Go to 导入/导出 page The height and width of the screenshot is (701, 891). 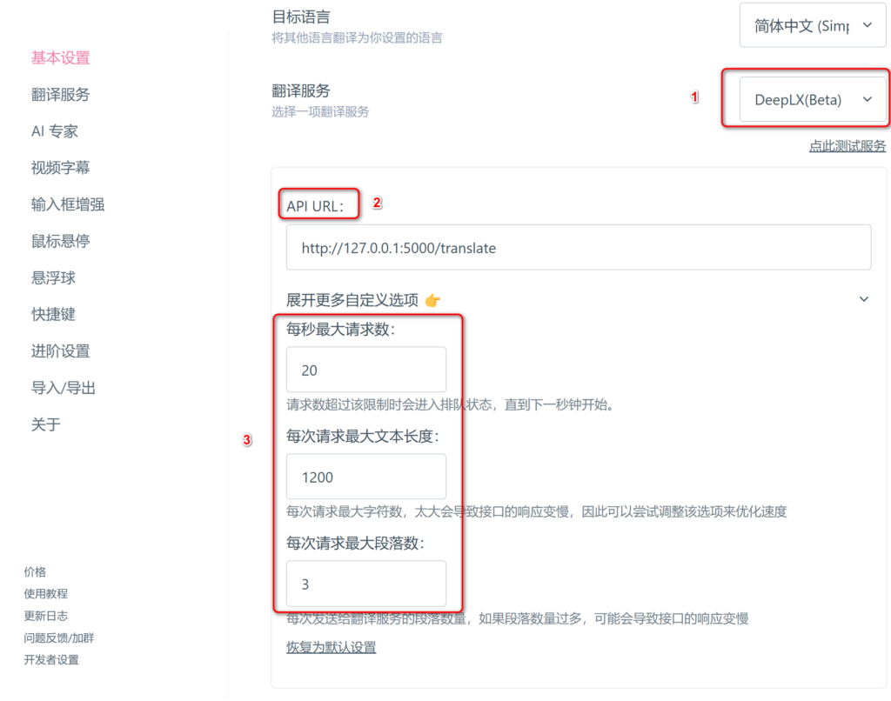[x=63, y=388]
